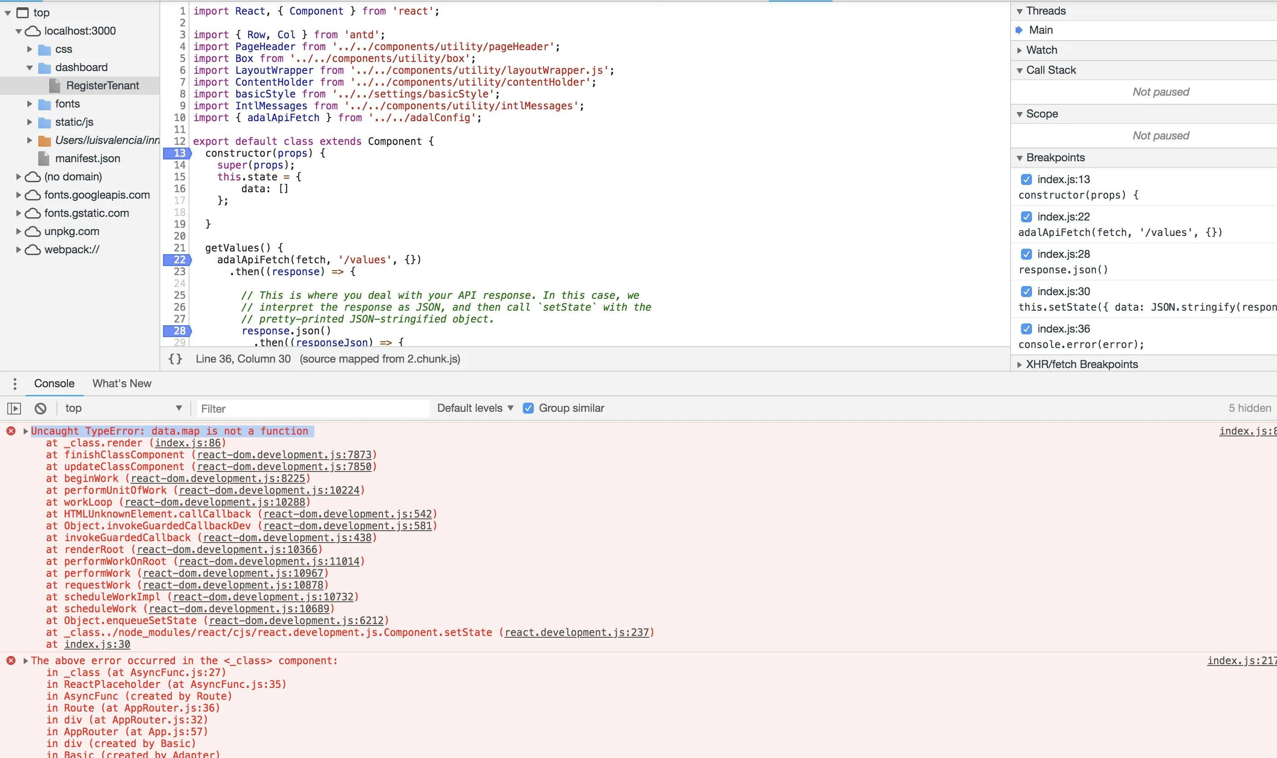Image resolution: width=1277 pixels, height=758 pixels.
Task: Click the manifest.json file icon
Action: coord(44,159)
